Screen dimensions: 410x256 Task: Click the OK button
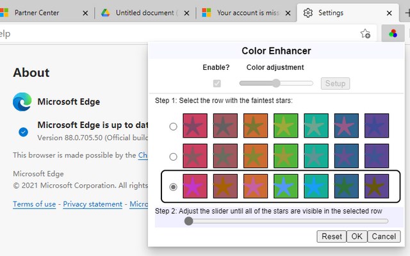(356, 236)
